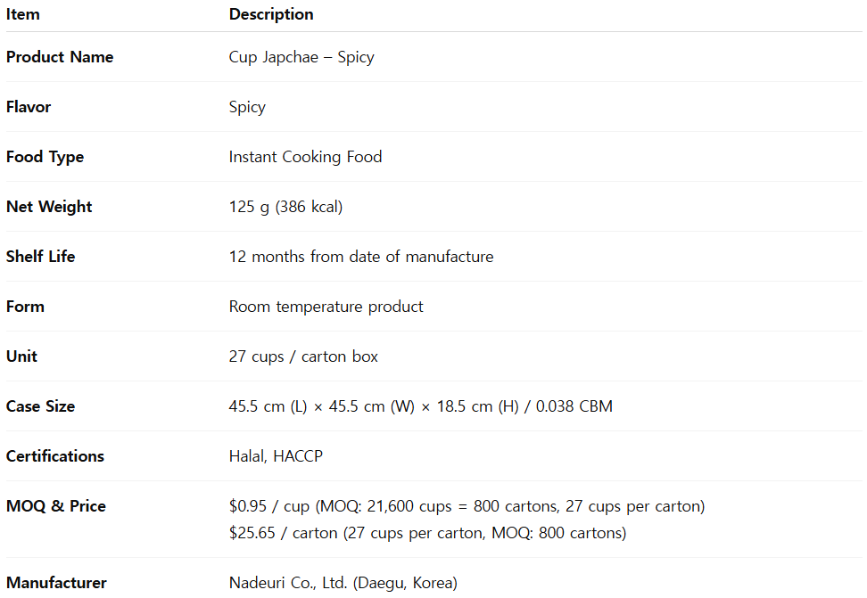Screen dimensions: 867x598
Task: Click the "Nadeuri Co., Ltd. (Daegu, Korea)" manufacturer value
Action: coord(343,583)
